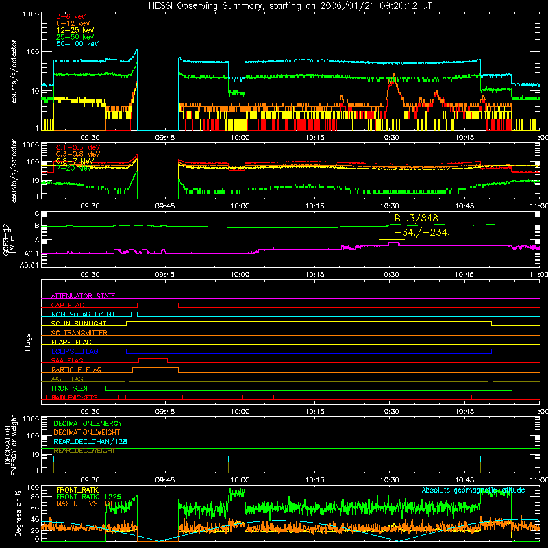Select the cyan 50-100 keV legend label
548x548 pixels.
(77, 43)
